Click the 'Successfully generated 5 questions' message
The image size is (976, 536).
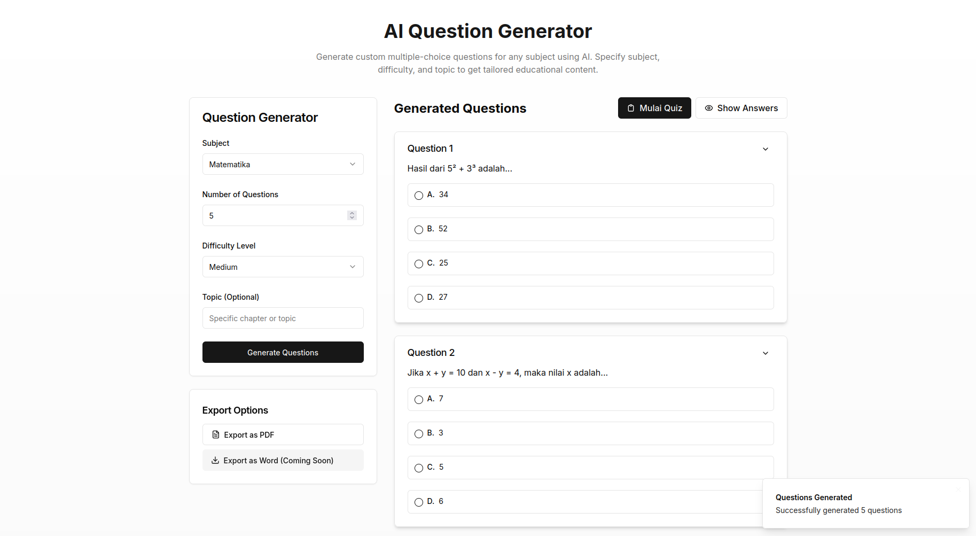click(x=838, y=510)
